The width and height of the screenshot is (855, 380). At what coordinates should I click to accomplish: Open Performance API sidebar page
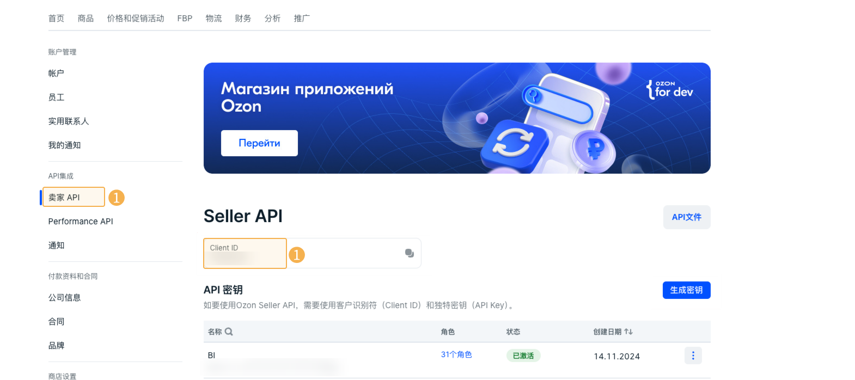coord(81,222)
